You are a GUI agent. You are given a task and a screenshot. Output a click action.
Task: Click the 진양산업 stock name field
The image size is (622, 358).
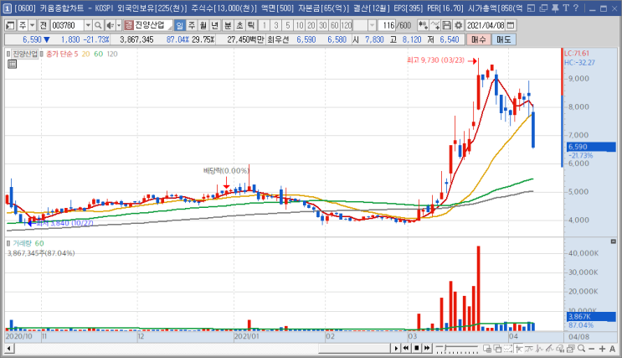pos(153,25)
